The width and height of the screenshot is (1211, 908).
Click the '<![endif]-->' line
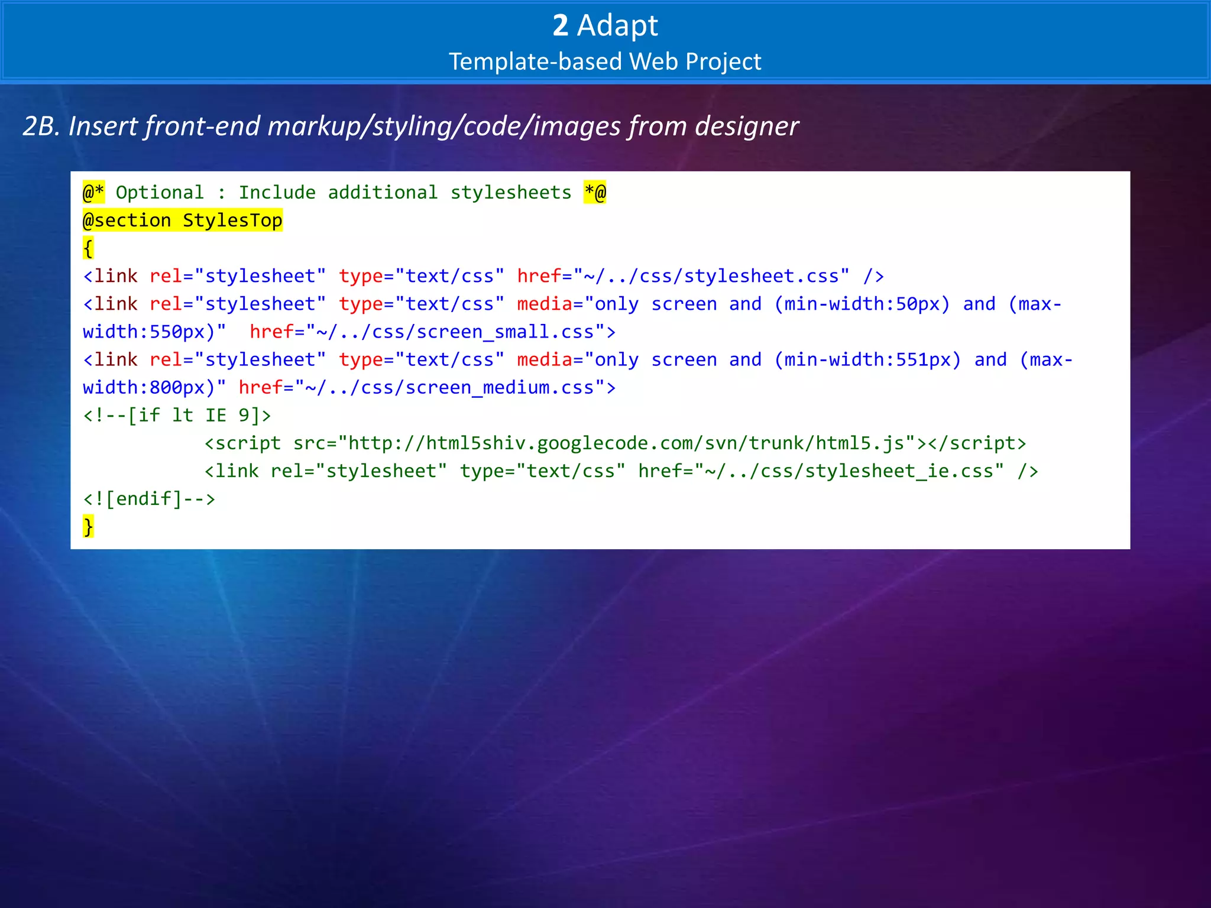tap(149, 498)
